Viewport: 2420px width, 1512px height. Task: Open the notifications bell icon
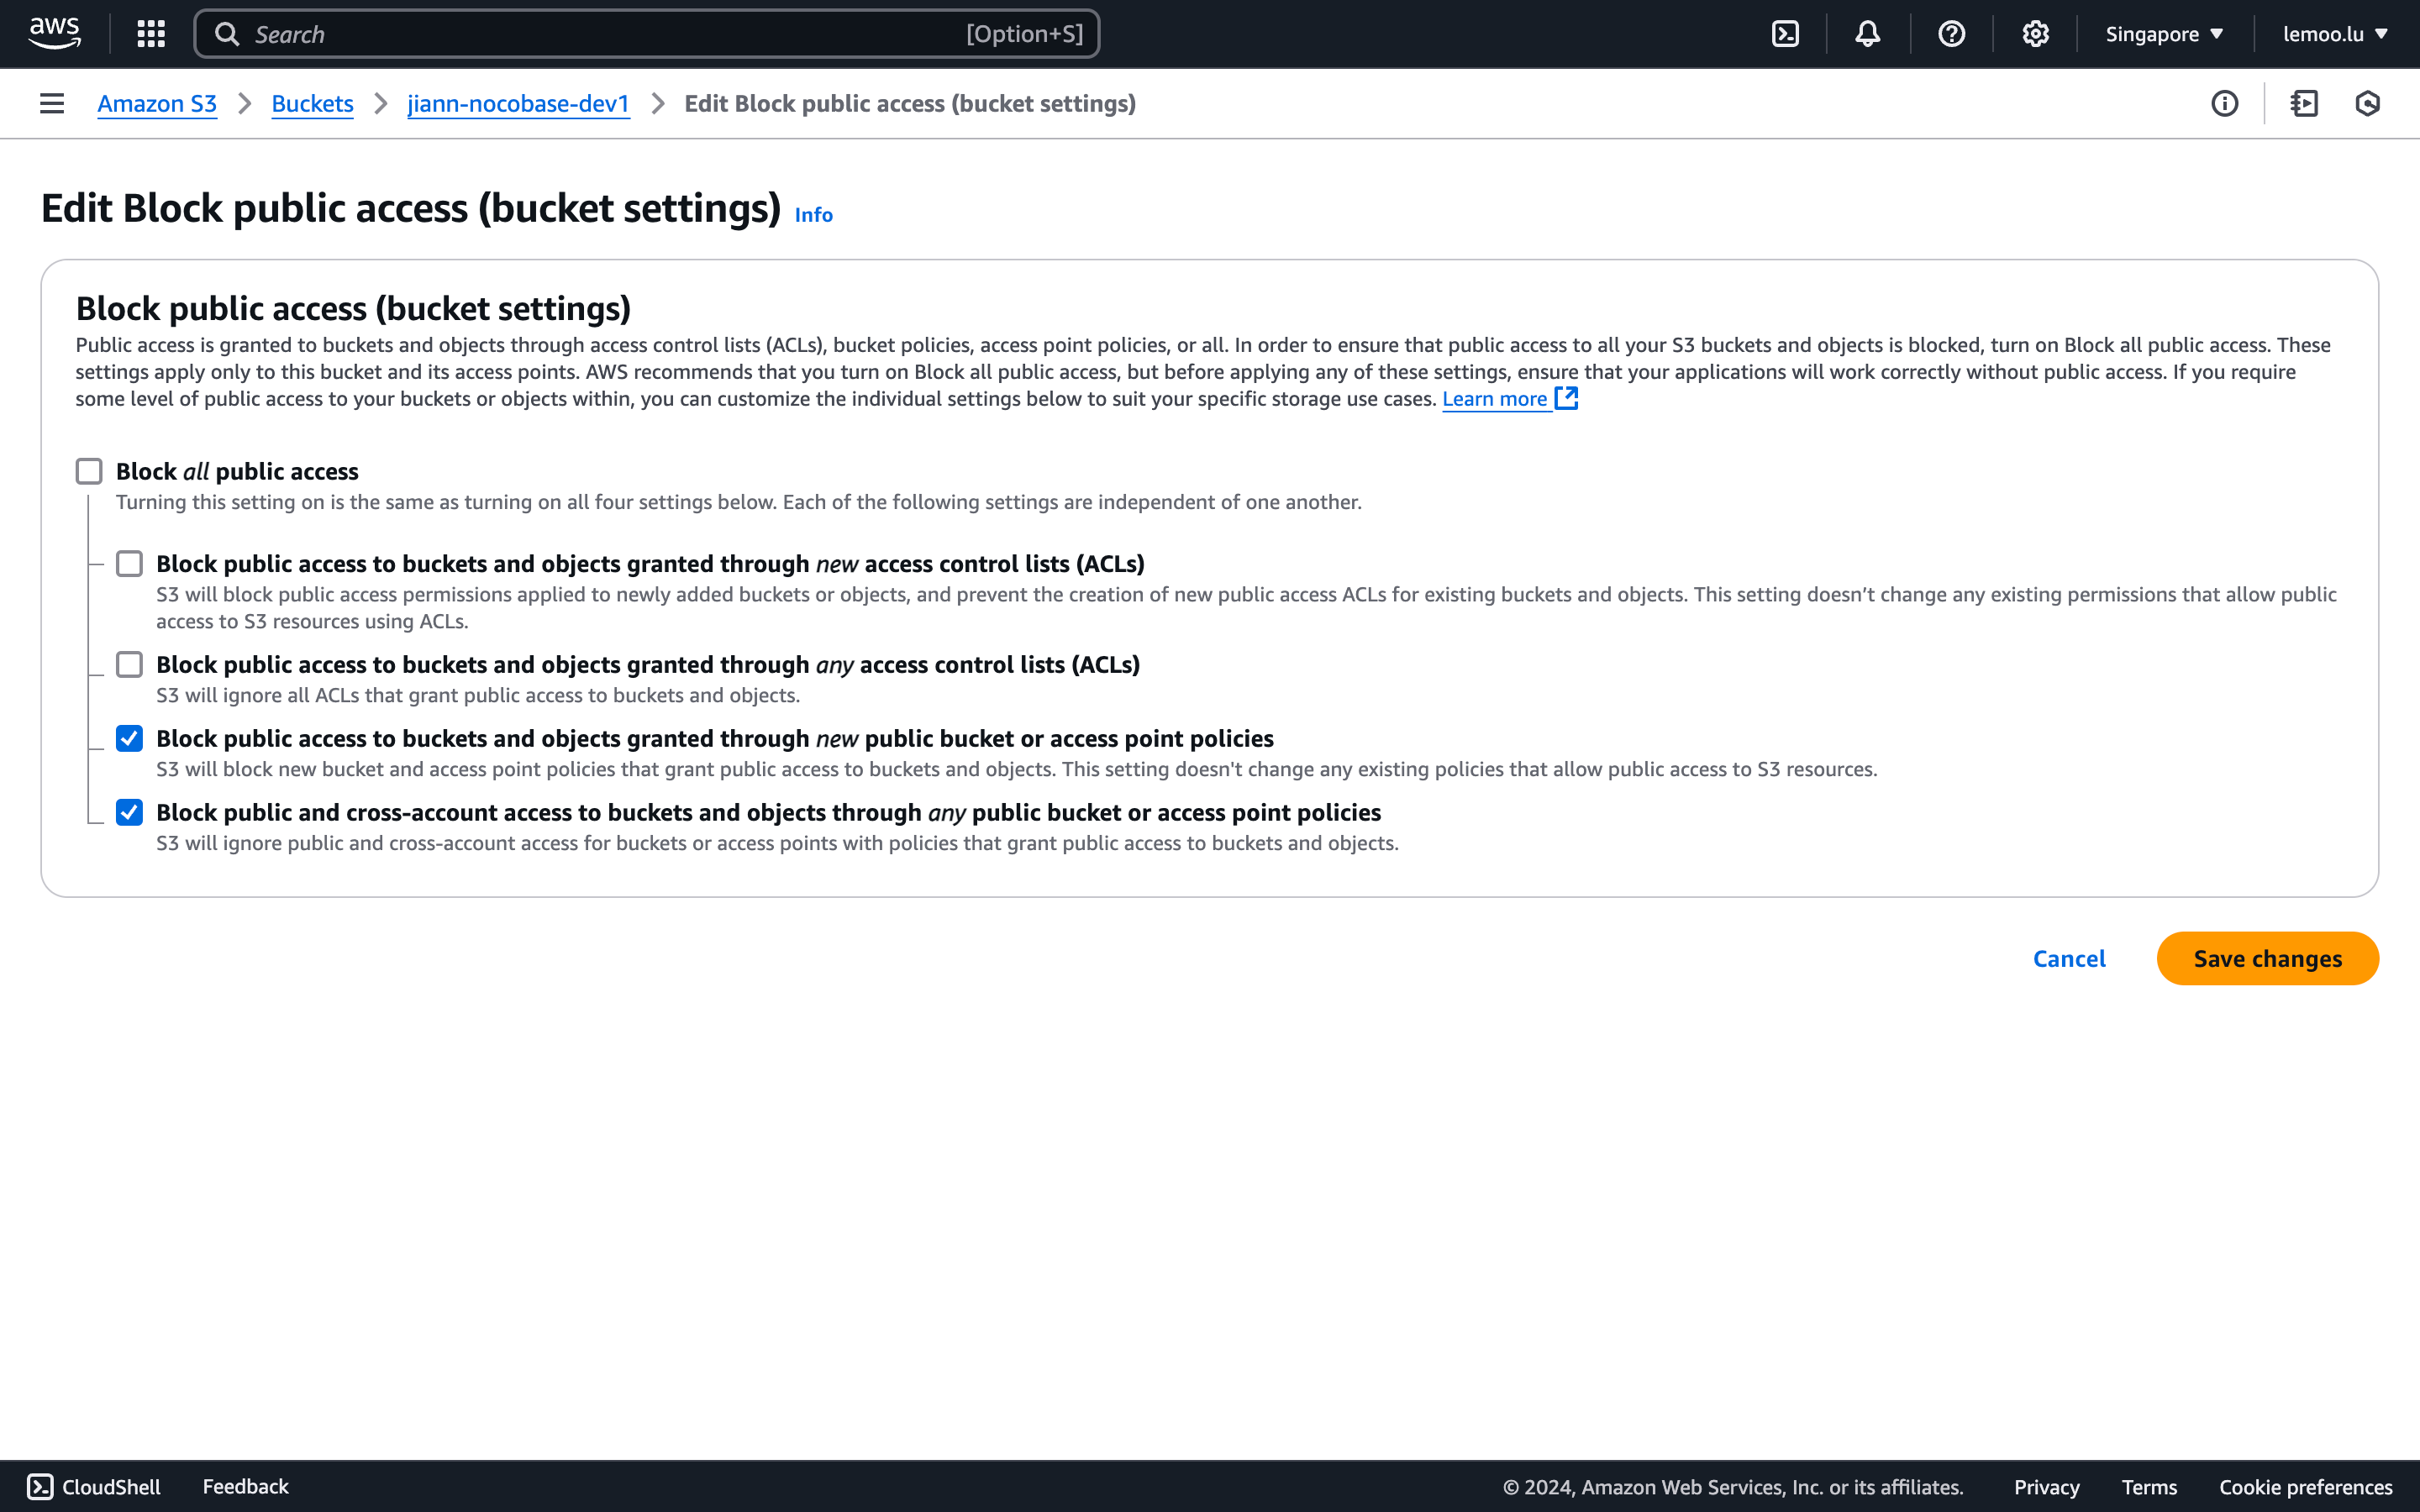(x=1867, y=34)
